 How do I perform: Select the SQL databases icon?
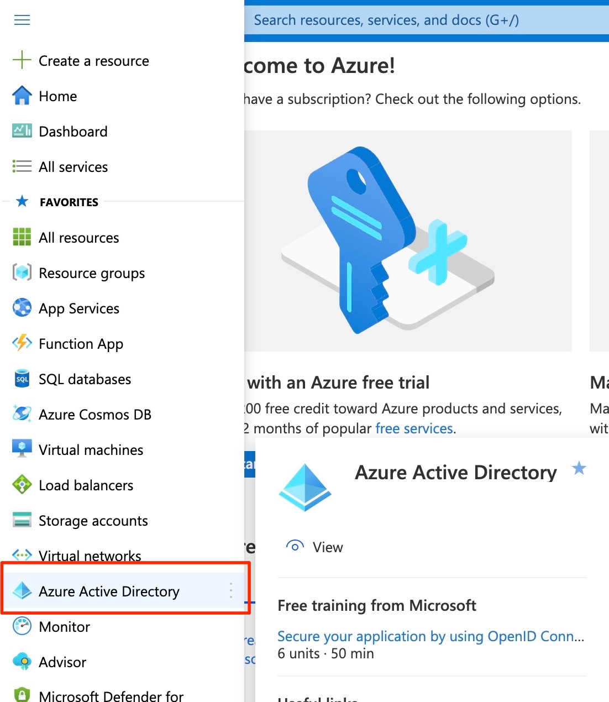(x=22, y=379)
